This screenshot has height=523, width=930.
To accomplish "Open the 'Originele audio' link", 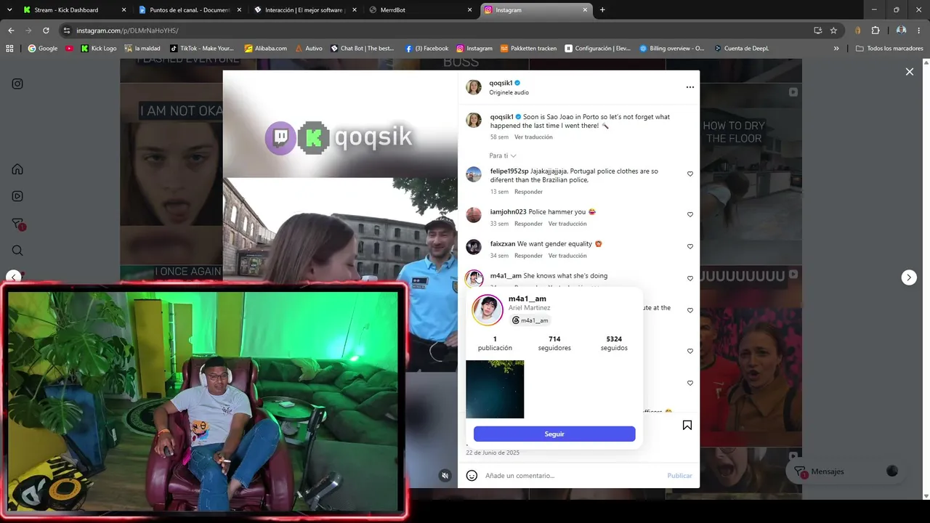I will point(509,92).
